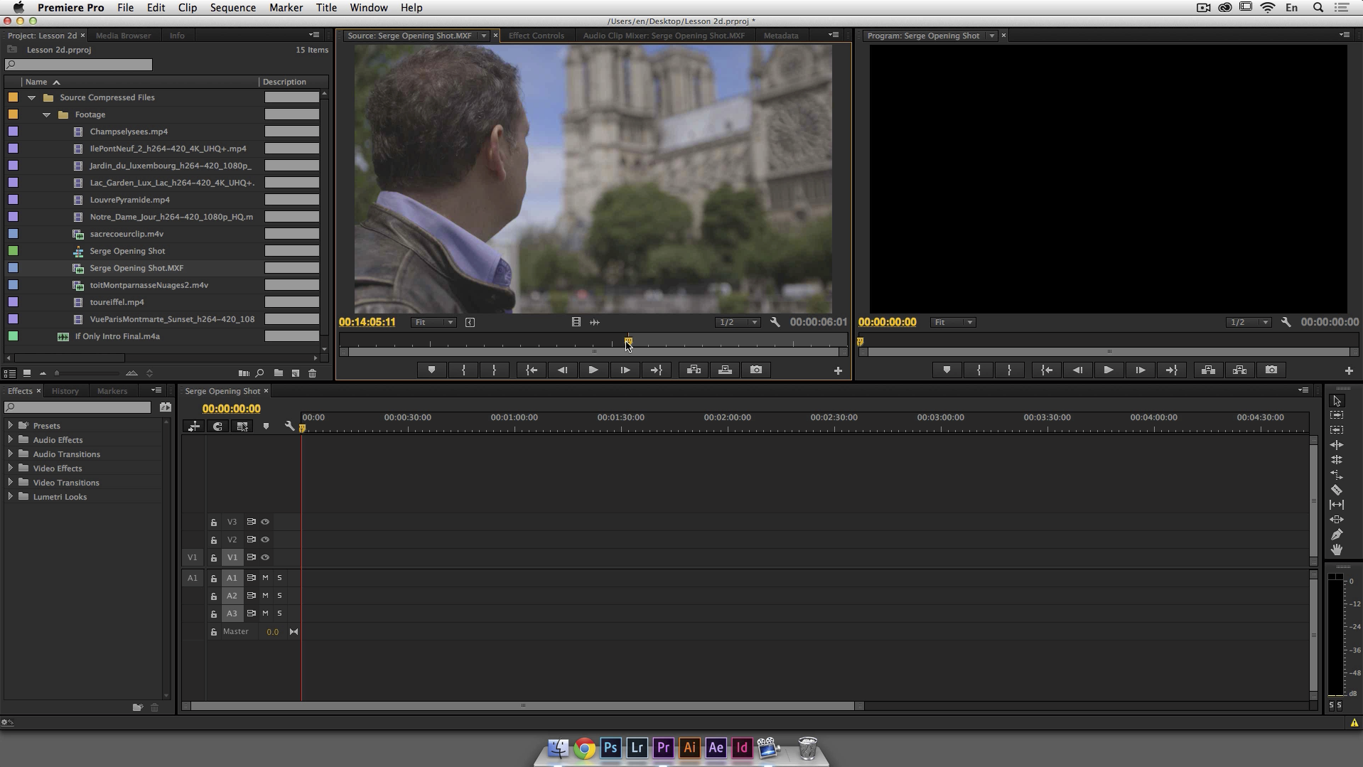Select the Selection arrow tool
The width and height of the screenshot is (1363, 767).
[x=1337, y=401]
